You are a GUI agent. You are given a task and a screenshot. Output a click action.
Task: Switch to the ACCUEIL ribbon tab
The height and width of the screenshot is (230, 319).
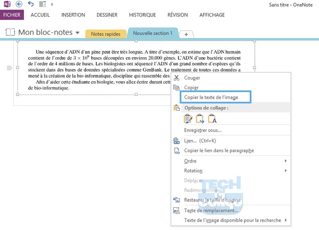(x=40, y=15)
